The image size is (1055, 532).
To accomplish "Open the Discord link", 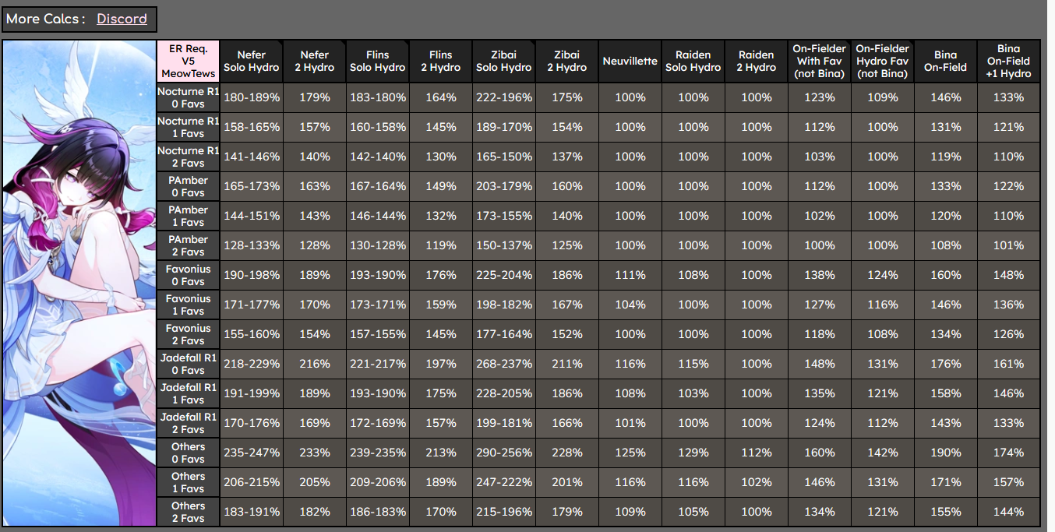I will (x=122, y=19).
